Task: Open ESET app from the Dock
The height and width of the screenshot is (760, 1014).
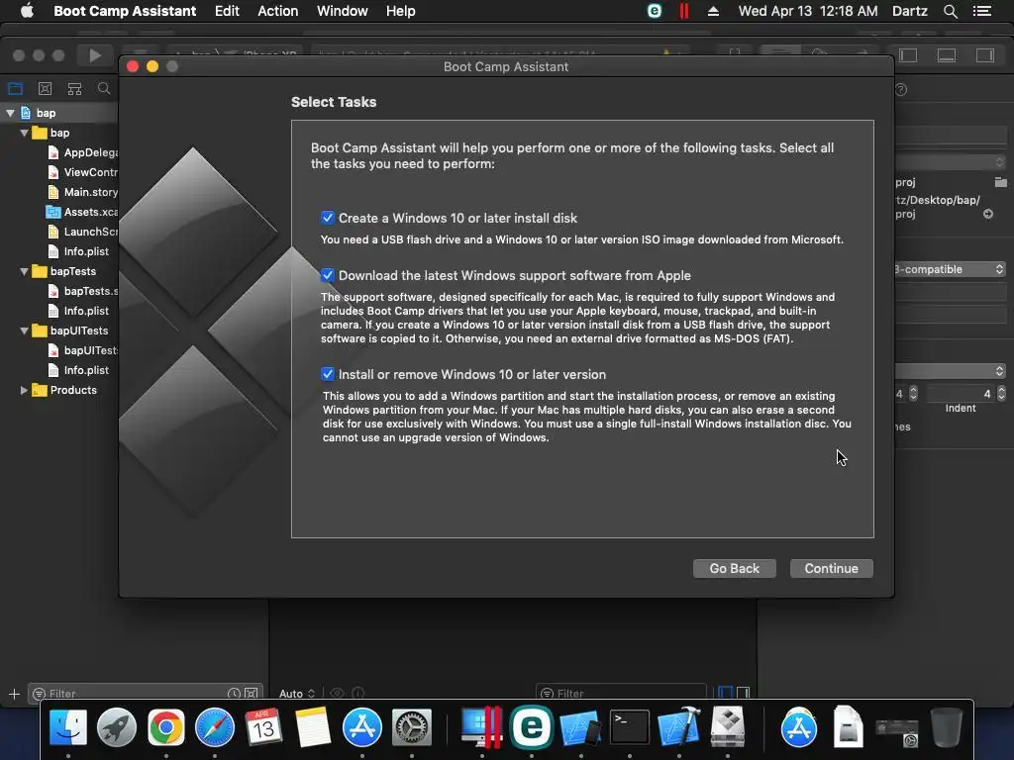Action: [531, 727]
